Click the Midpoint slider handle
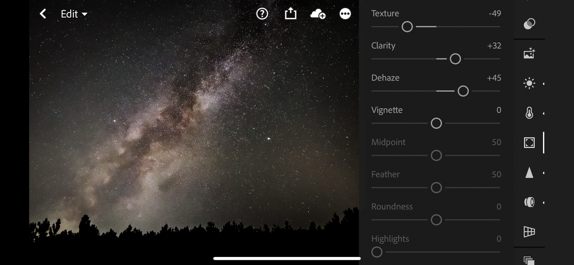This screenshot has width=574, height=265. pyautogui.click(x=436, y=156)
